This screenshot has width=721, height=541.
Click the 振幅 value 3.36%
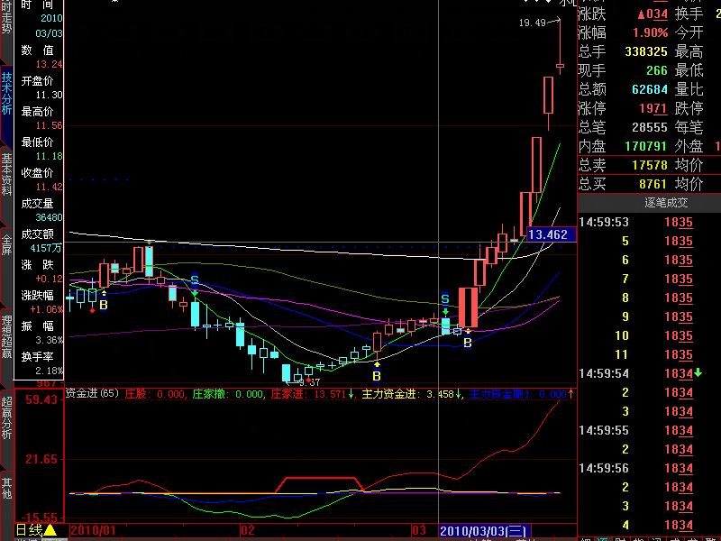[x=50, y=340]
